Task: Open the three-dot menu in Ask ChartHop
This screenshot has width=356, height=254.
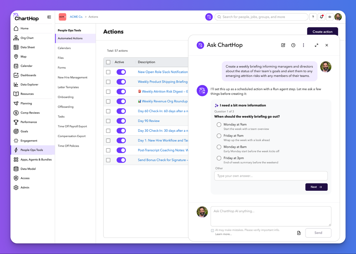Action: [304, 45]
